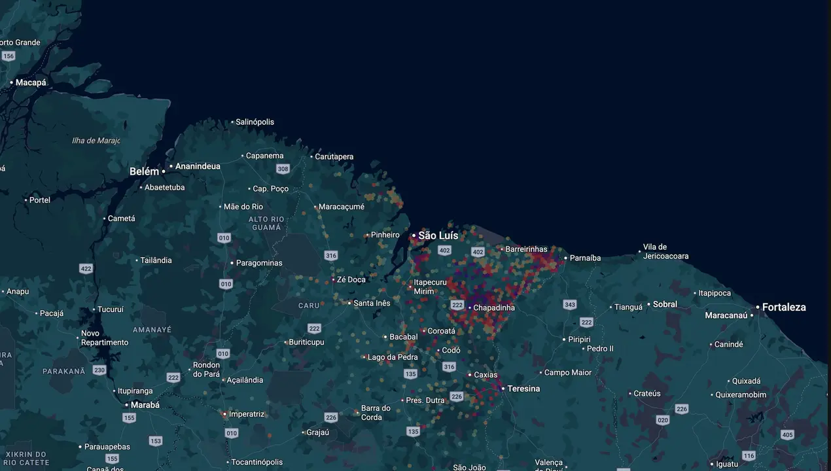Click the Abaetetuba label
This screenshot has height=471, width=831.
pyautogui.click(x=165, y=187)
